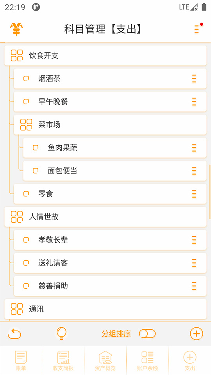Open the top-right menu with red dot
Image resolution: width=211 pixels, height=375 pixels.
tap(197, 29)
